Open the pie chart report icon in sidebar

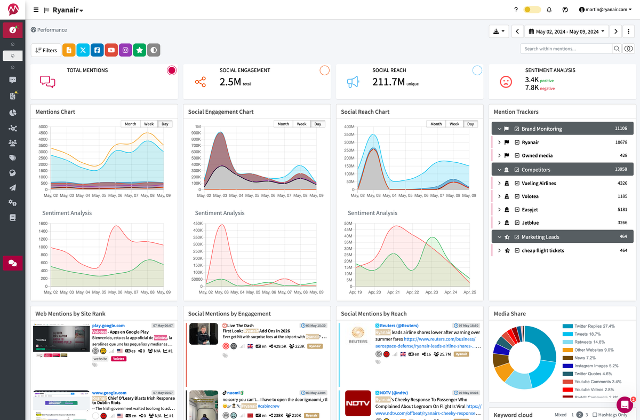coord(13,113)
